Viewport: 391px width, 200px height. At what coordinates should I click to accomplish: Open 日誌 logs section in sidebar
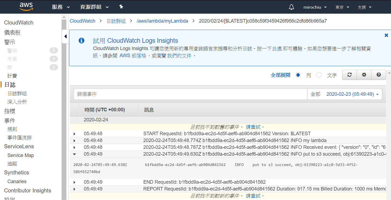pyautogui.click(x=10, y=85)
